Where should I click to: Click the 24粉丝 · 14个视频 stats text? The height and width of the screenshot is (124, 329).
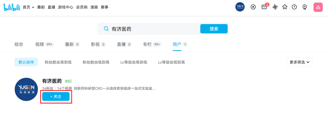tap(57, 88)
